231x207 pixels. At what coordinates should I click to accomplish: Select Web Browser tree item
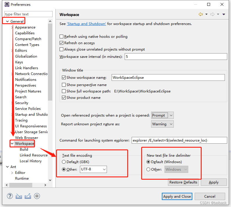[26, 138]
